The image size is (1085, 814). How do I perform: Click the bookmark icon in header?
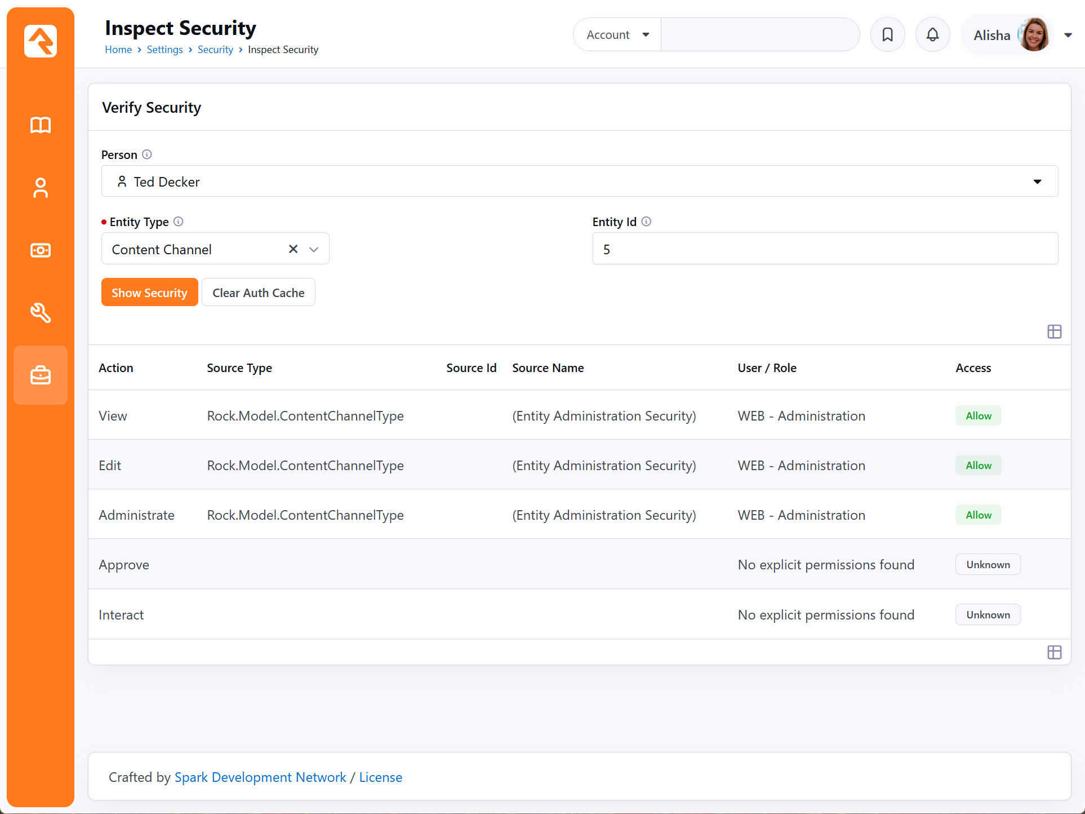[887, 35]
